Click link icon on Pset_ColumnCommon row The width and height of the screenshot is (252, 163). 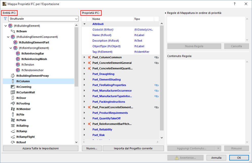click(x=157, y=57)
